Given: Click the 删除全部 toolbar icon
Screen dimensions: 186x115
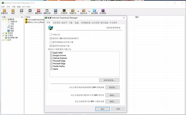Looking at the screenshot, I should (47, 12).
